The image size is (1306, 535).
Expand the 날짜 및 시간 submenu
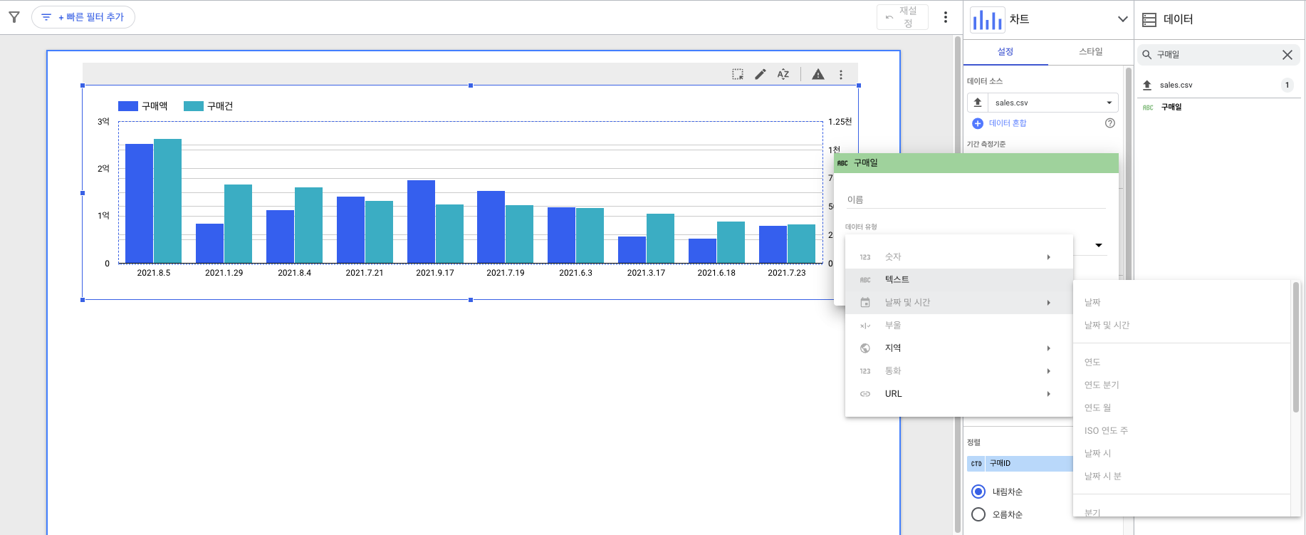coord(958,303)
